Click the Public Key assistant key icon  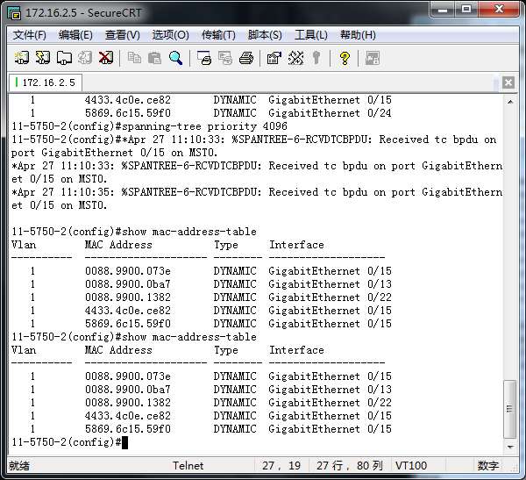pyautogui.click(x=316, y=58)
